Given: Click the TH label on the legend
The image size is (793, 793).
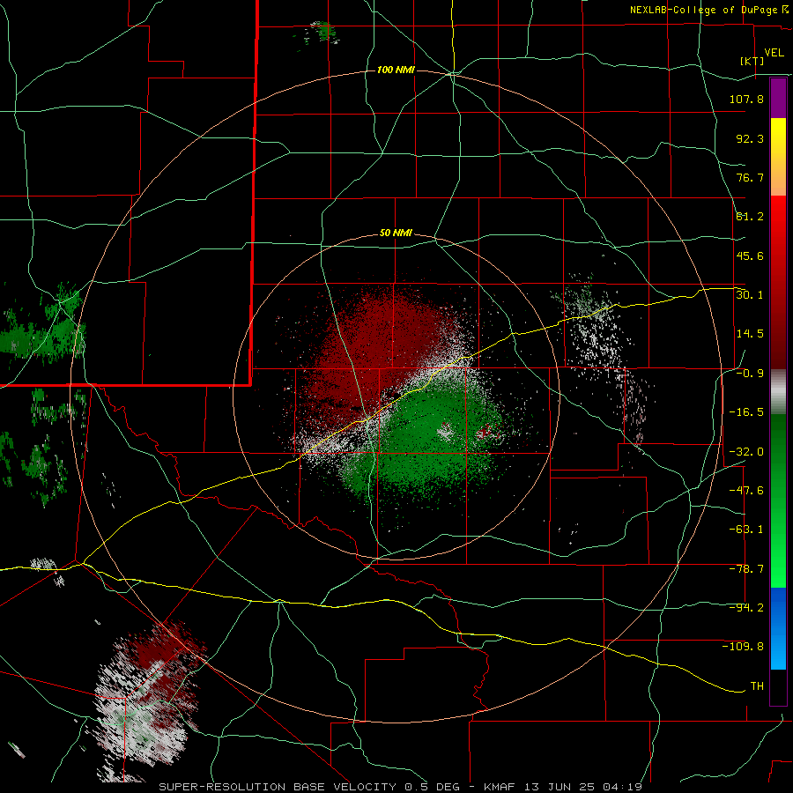Looking at the screenshot, I should pyautogui.click(x=757, y=686).
